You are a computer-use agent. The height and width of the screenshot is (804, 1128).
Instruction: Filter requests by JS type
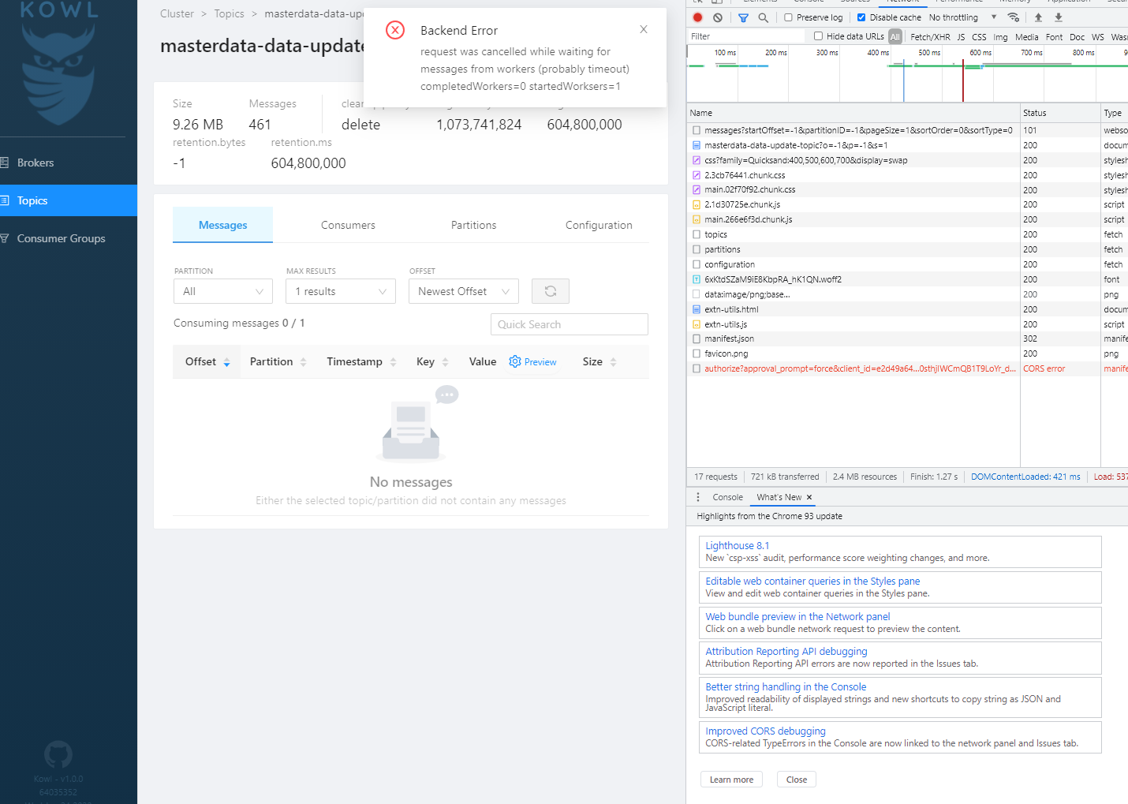tap(961, 37)
